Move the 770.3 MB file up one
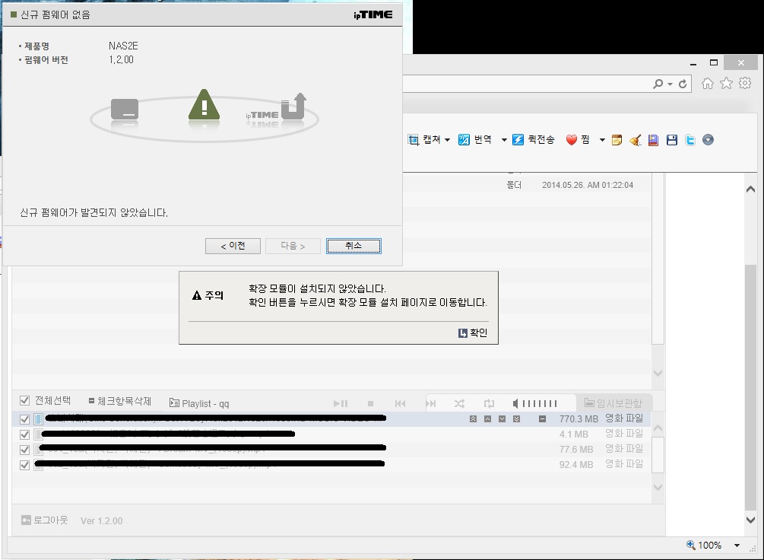This screenshot has width=764, height=560. (x=487, y=419)
